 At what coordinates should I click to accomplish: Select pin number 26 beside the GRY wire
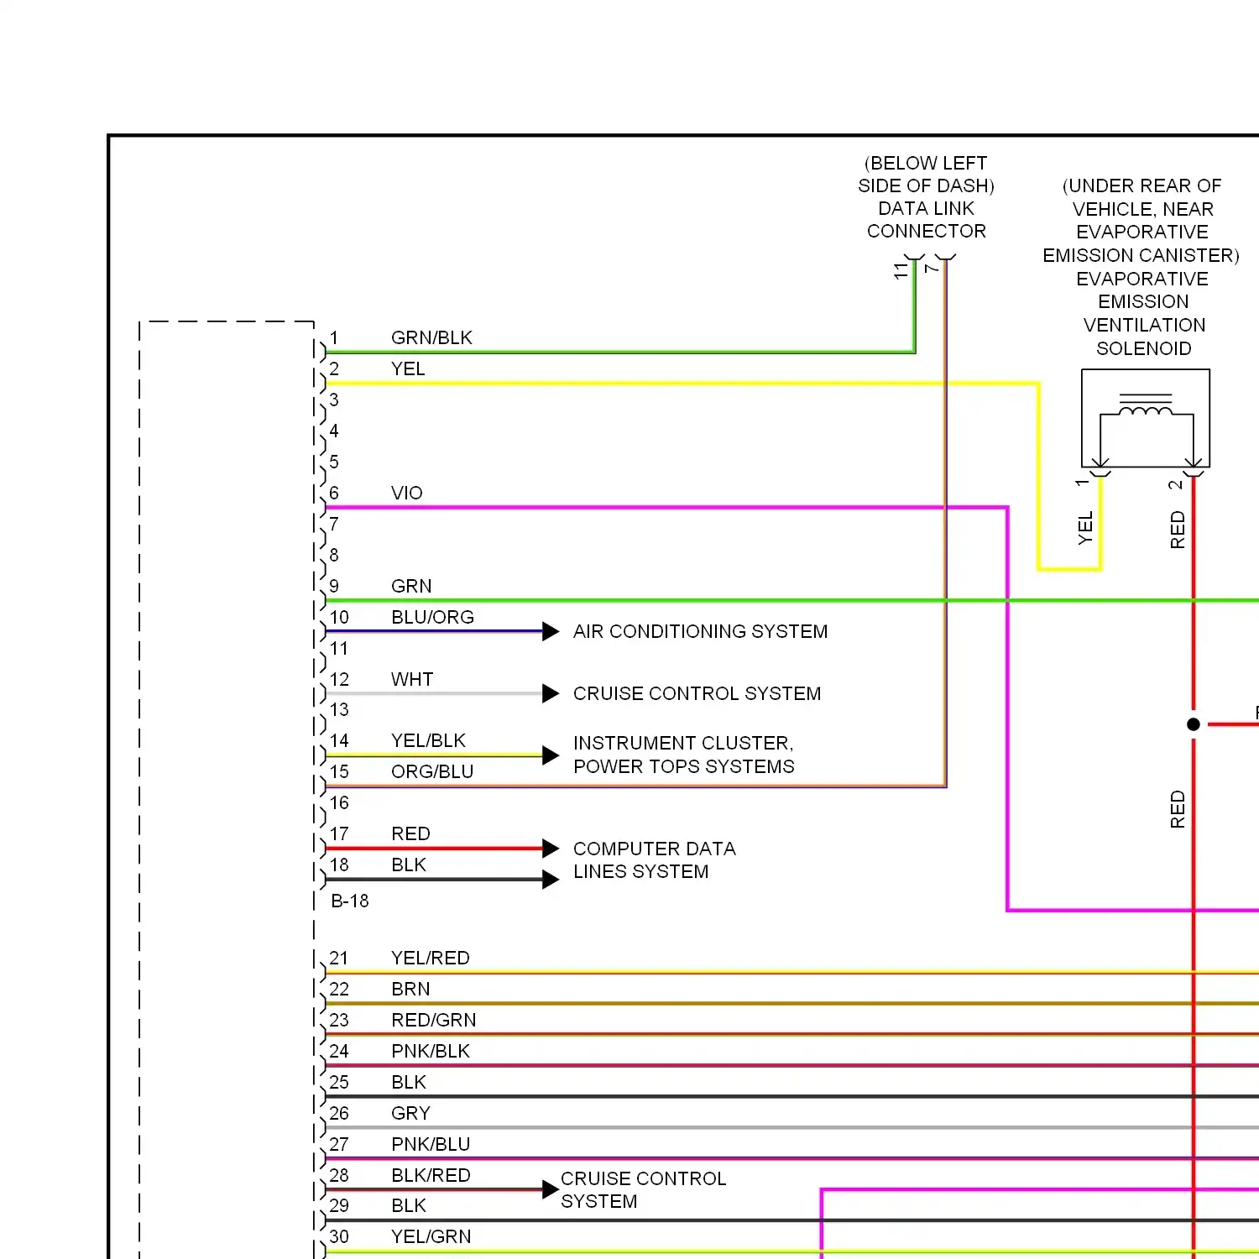(339, 1113)
